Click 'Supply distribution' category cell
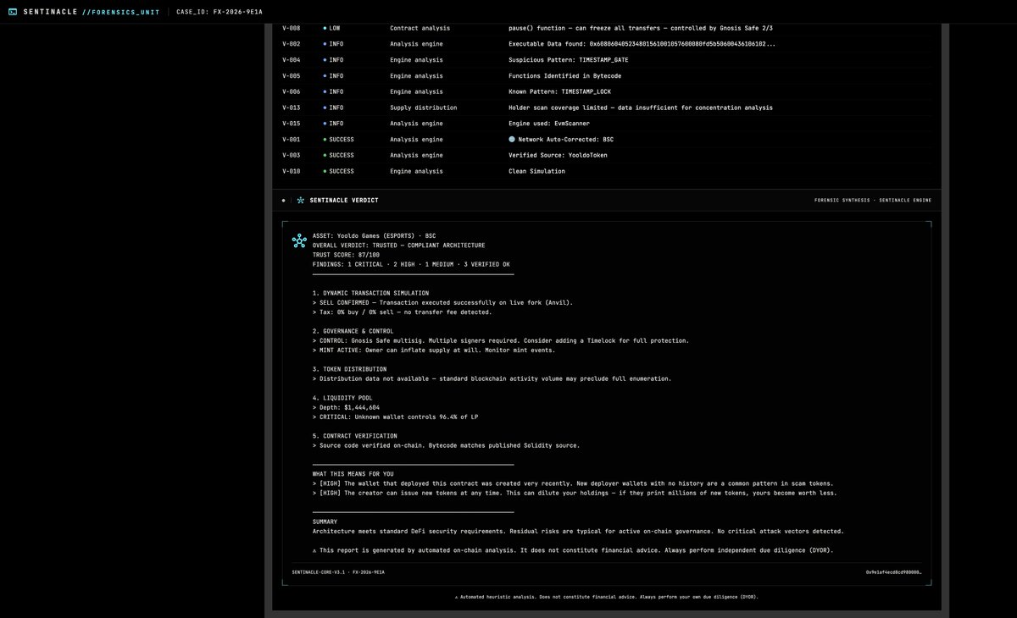 pyautogui.click(x=423, y=108)
